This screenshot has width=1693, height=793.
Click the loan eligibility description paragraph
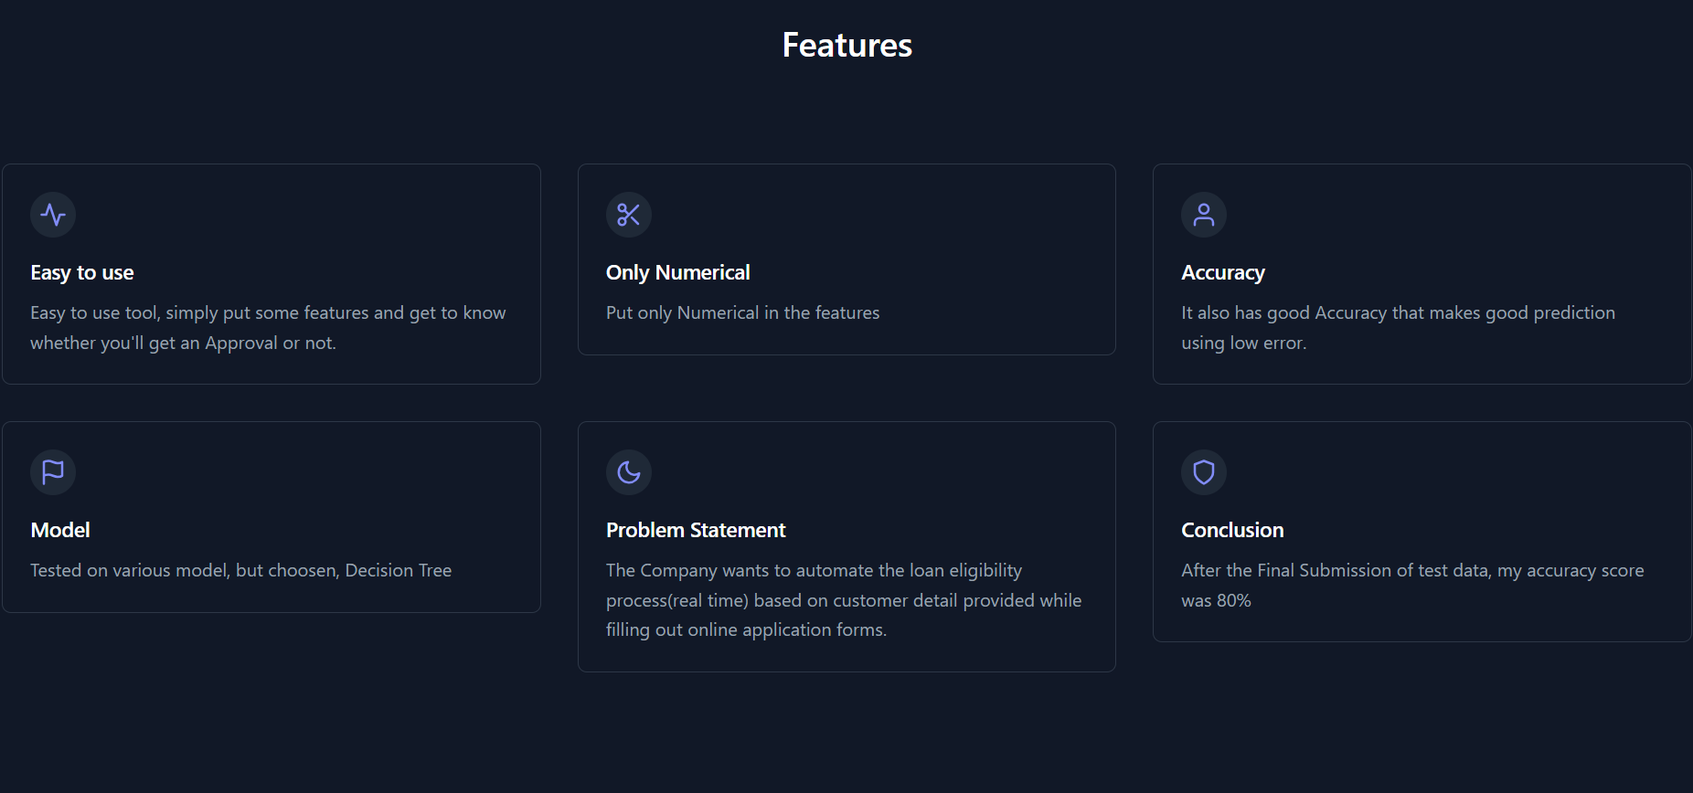coord(843,599)
